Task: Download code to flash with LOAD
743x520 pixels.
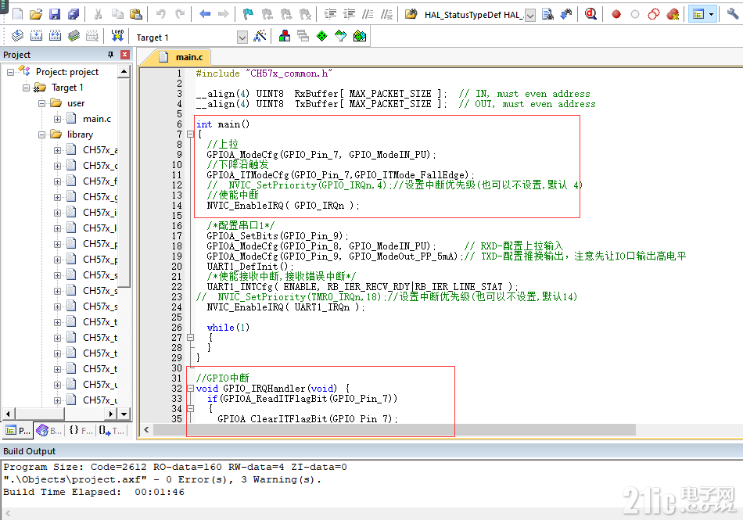Action: pos(117,36)
